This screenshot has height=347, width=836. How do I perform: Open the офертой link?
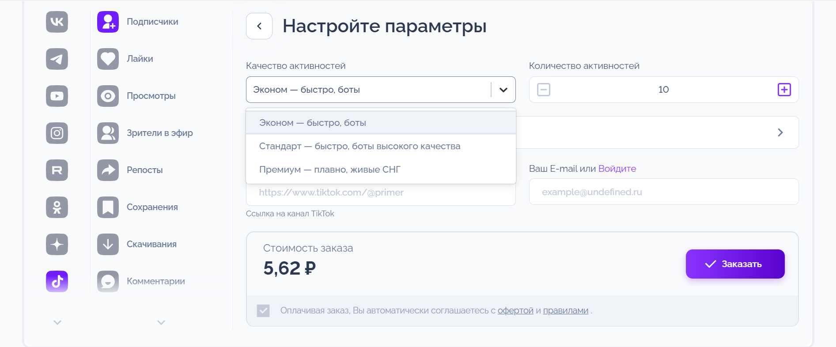(515, 311)
